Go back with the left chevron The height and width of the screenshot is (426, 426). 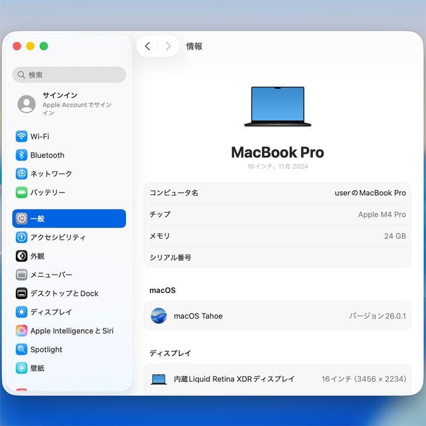(148, 46)
